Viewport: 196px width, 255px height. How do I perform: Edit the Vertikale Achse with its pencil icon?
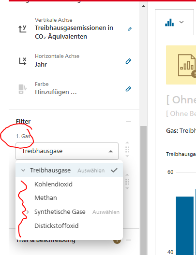click(130, 29)
